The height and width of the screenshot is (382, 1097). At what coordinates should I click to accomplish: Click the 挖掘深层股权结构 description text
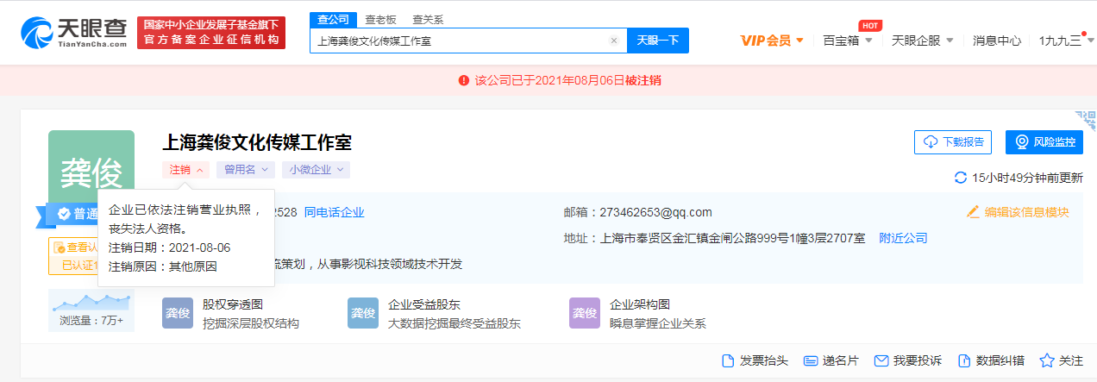[251, 323]
